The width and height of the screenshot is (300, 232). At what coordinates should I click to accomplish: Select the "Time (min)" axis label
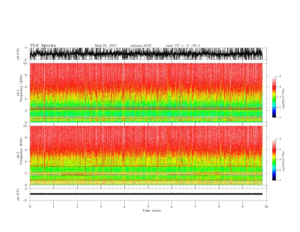pos(152,210)
